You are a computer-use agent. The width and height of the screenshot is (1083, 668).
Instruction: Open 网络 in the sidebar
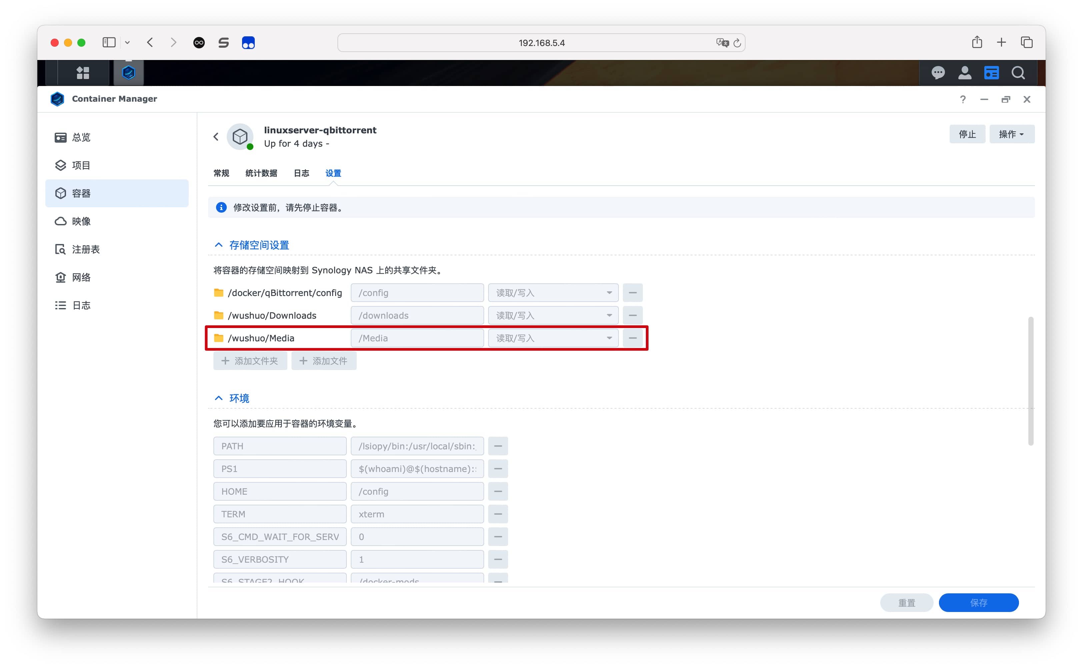coord(117,277)
